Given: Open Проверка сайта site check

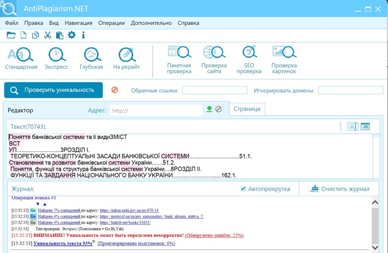Looking at the screenshot, I should [x=214, y=60].
